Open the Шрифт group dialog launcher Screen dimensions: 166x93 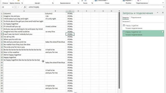(x=53, y=3)
